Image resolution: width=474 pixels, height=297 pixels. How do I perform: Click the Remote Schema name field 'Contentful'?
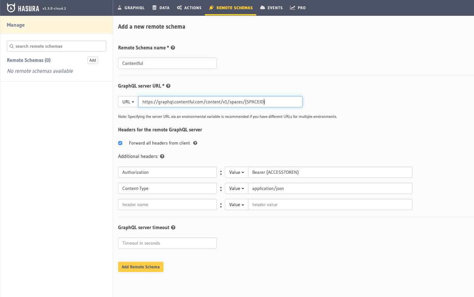[167, 63]
